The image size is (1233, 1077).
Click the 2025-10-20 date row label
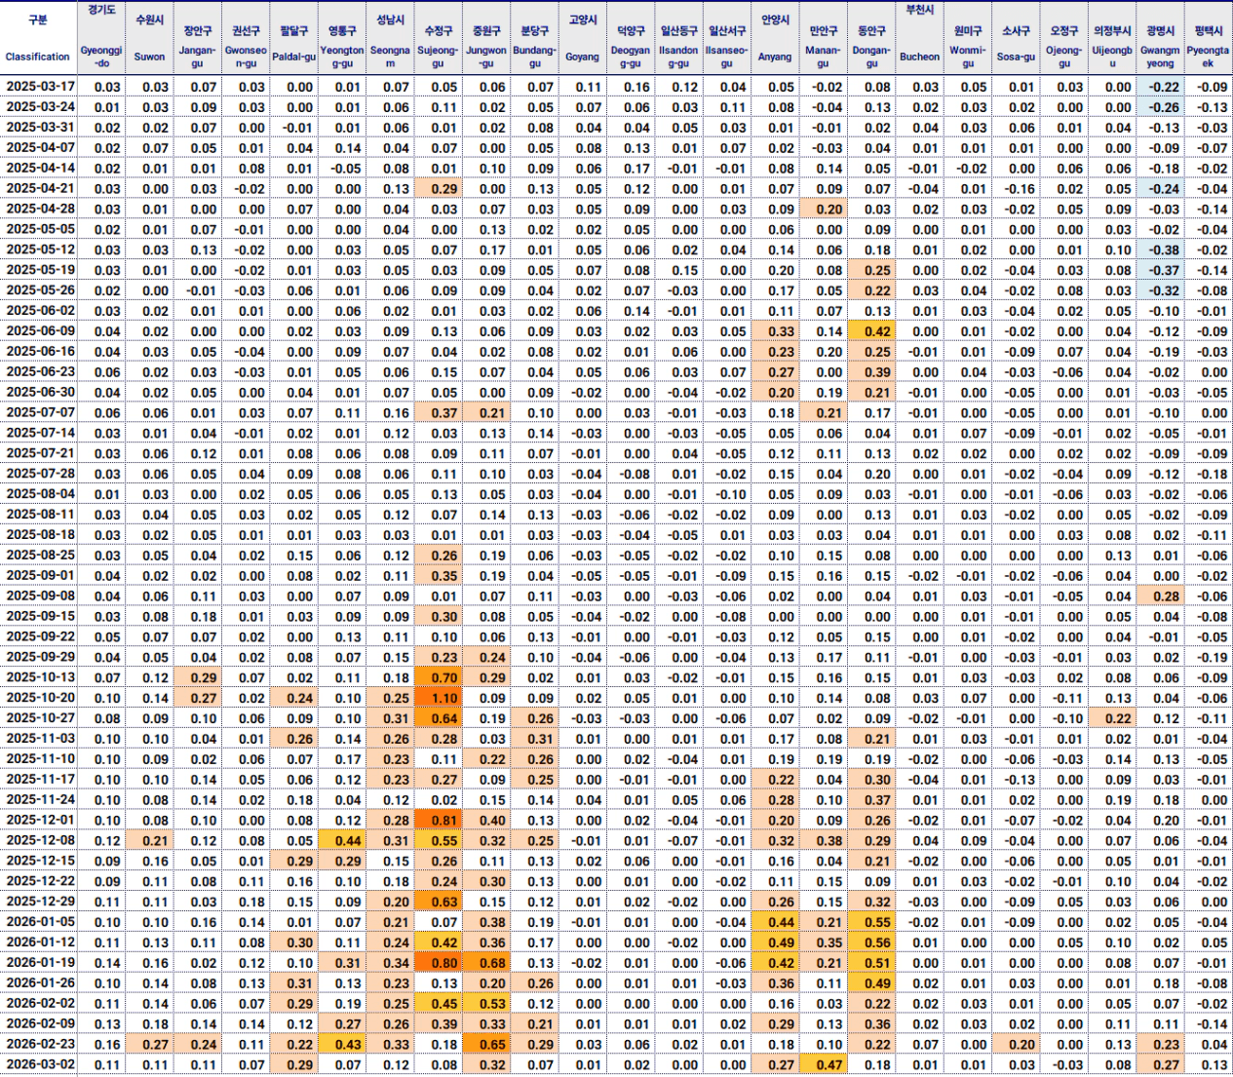click(x=40, y=698)
